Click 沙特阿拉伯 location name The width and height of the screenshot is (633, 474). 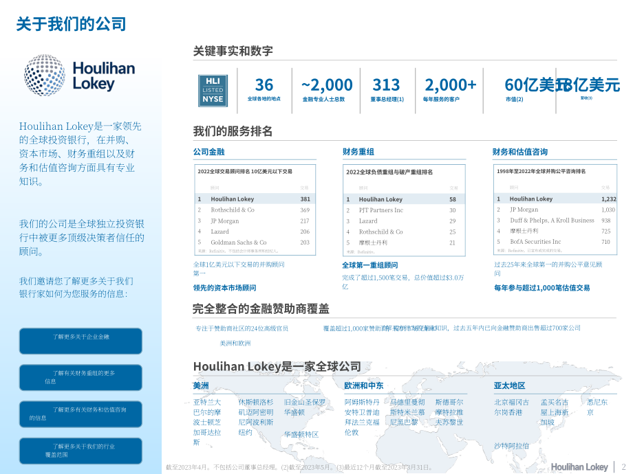click(511, 446)
